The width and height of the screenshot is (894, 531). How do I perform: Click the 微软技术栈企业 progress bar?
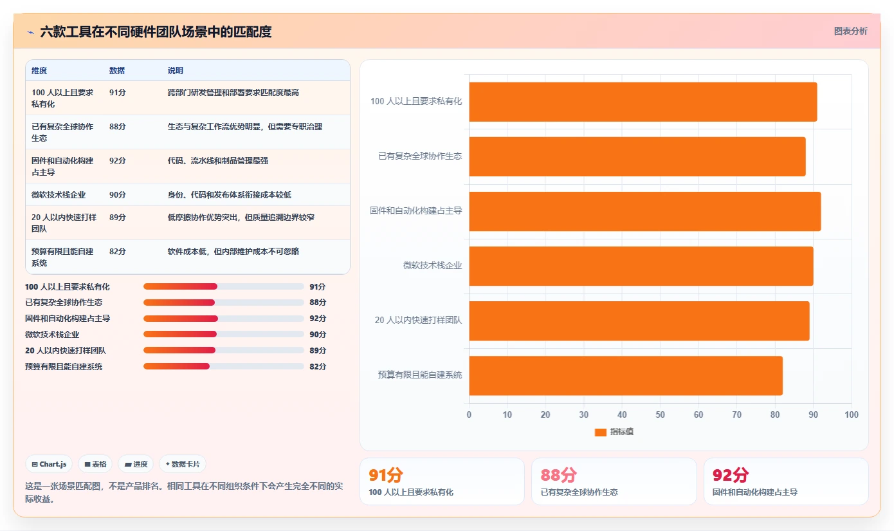[223, 334]
